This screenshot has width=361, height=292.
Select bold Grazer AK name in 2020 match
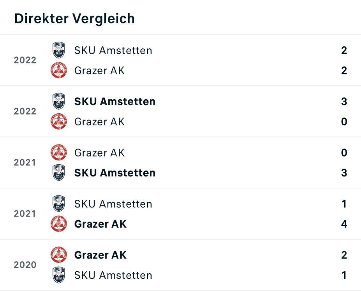100,255
